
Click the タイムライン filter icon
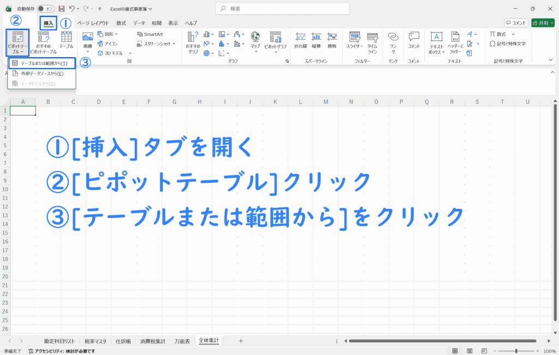[x=372, y=41]
